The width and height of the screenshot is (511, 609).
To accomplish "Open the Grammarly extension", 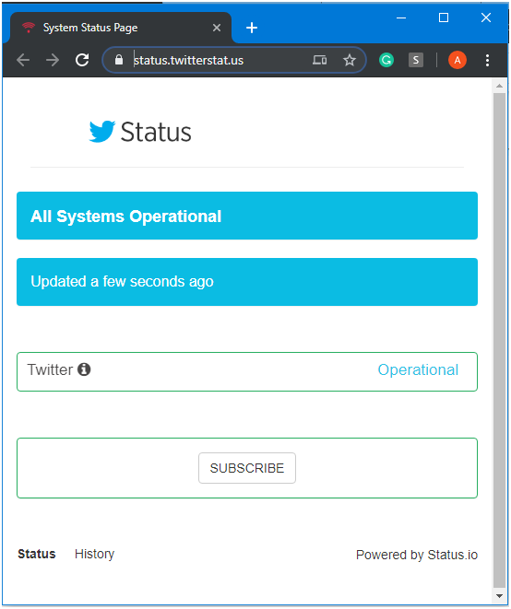I will (386, 60).
